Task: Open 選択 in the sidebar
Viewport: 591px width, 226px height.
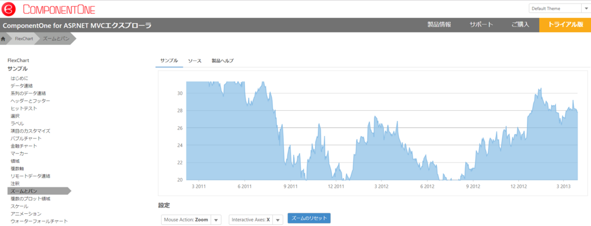Action: (15, 116)
